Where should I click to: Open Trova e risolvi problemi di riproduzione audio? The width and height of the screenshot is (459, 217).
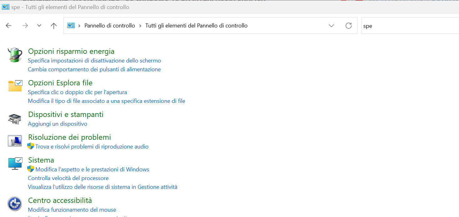pos(92,147)
